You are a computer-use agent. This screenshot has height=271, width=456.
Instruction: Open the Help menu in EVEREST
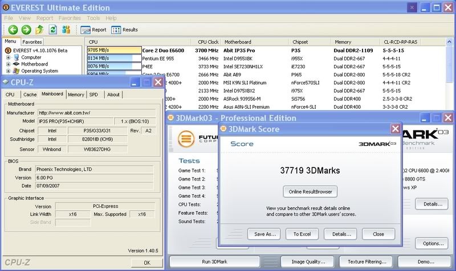click(111, 18)
